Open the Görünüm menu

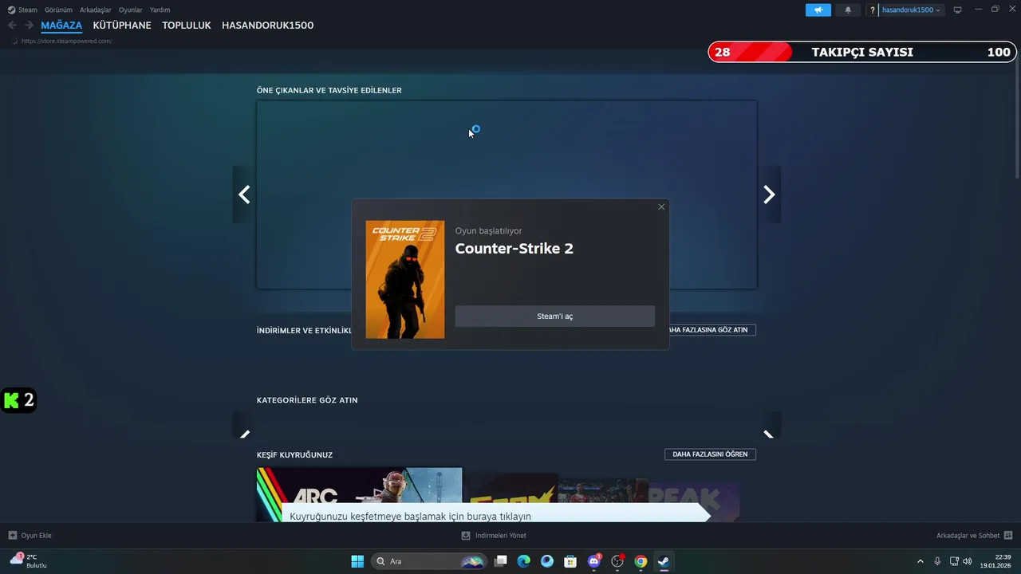58,10
